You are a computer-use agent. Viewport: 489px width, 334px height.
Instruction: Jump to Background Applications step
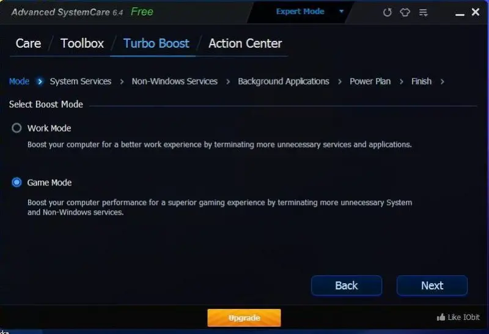284,81
